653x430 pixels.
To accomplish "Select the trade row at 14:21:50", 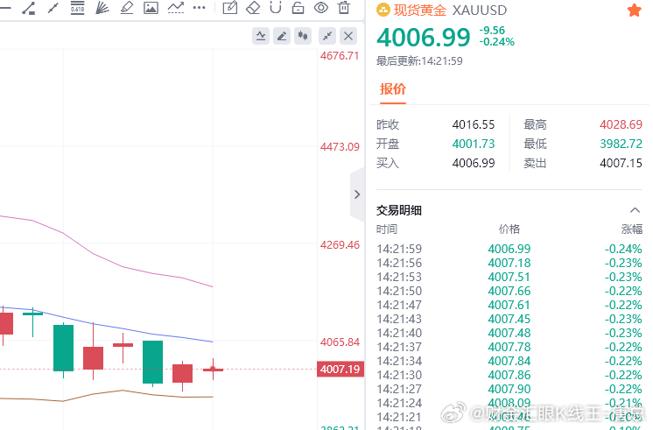I will click(509, 291).
